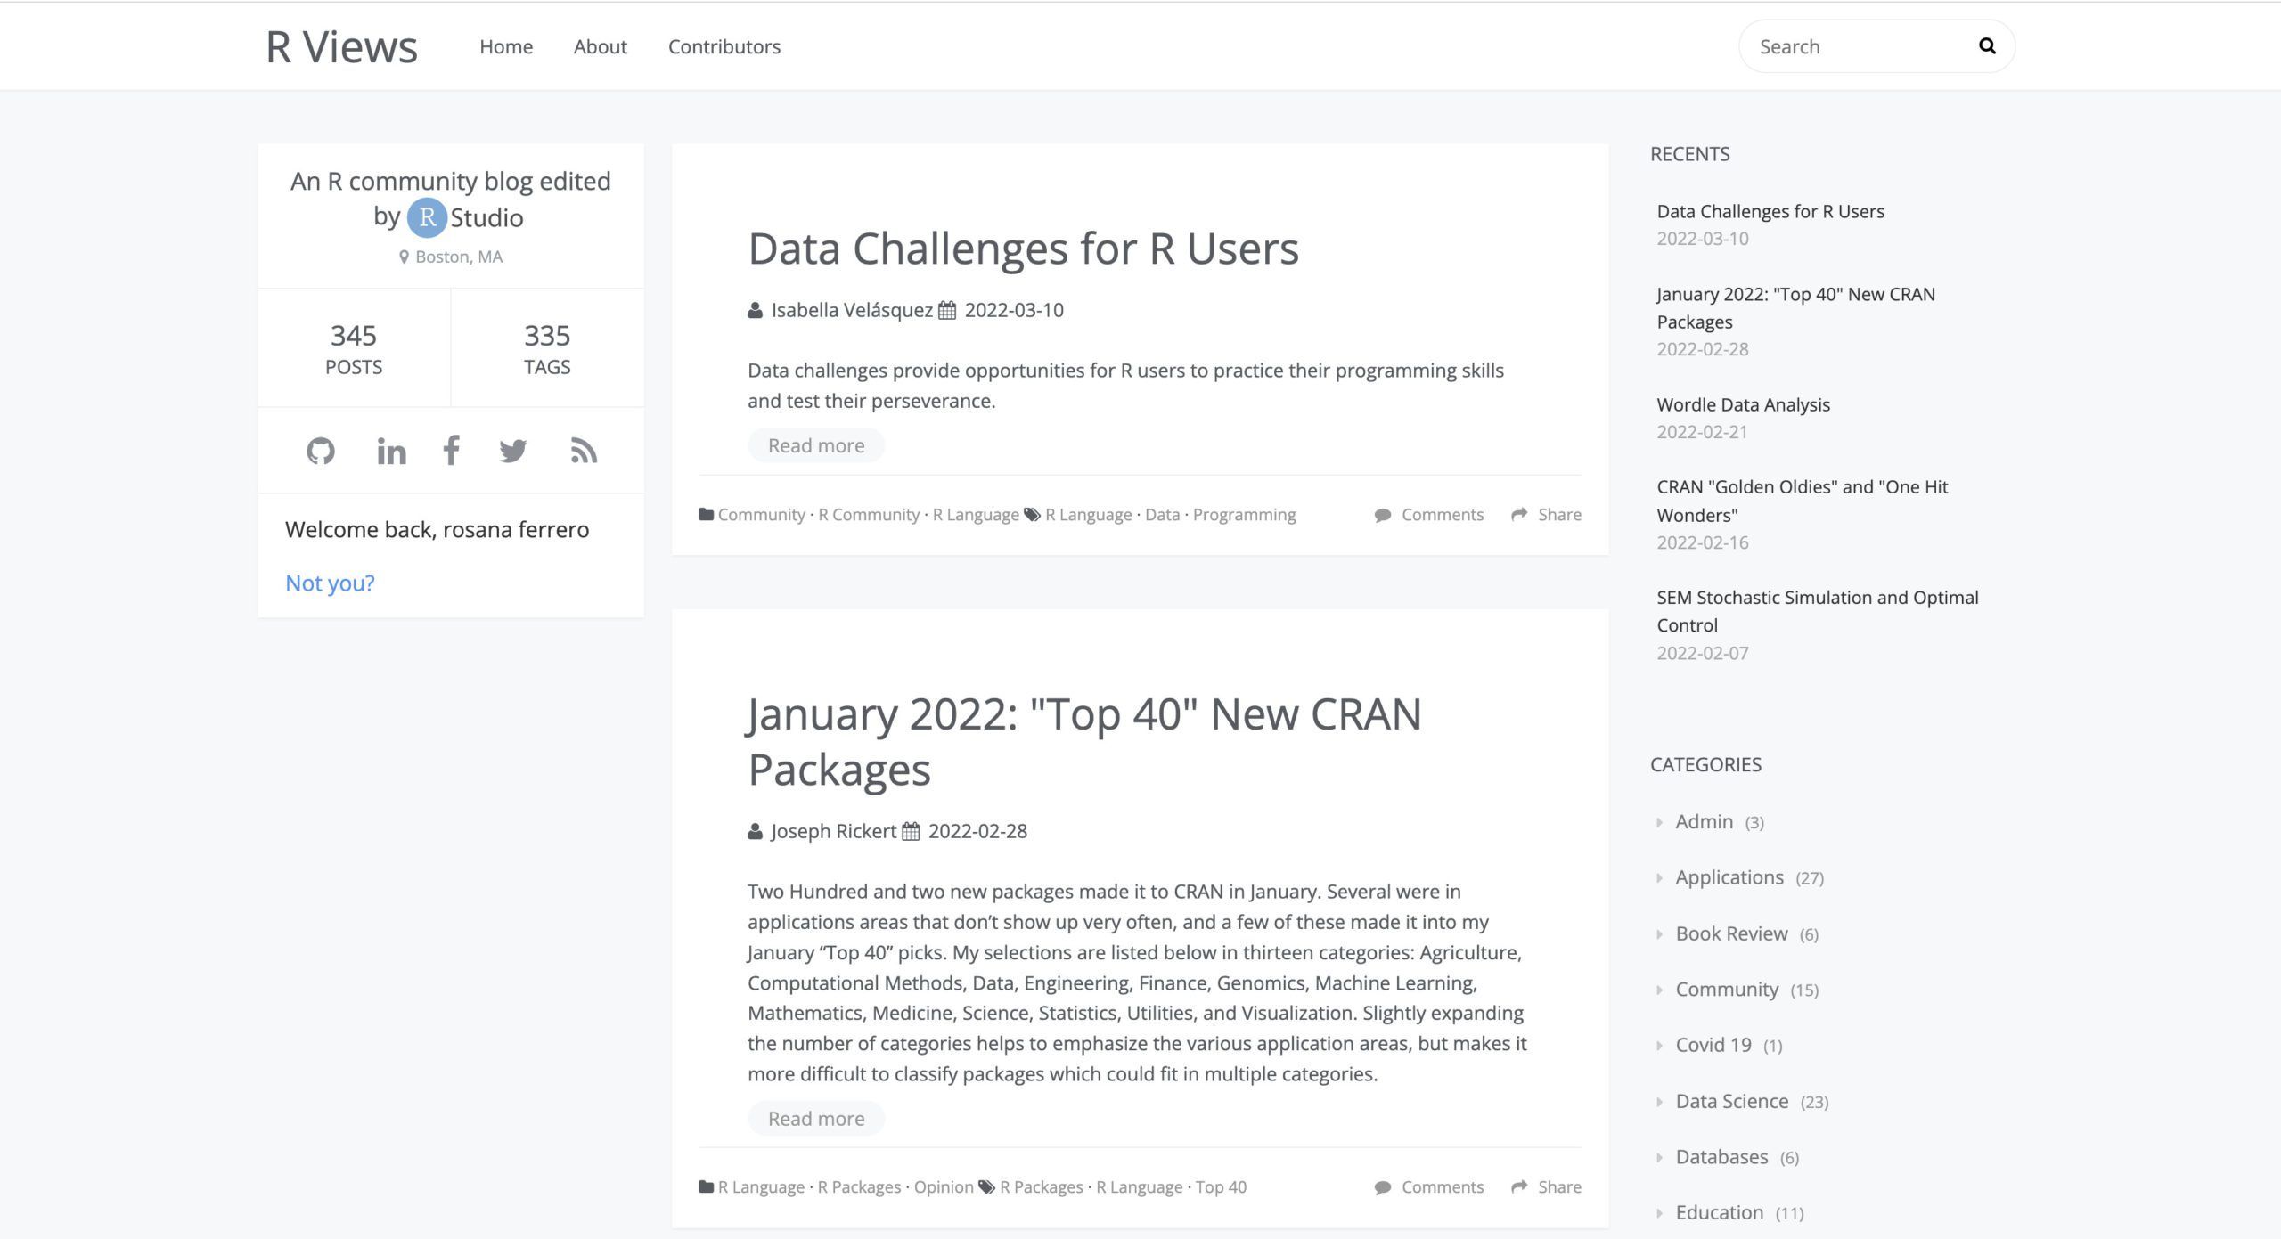
Task: Click the Comments link under Data Challenges post
Action: pyautogui.click(x=1429, y=515)
